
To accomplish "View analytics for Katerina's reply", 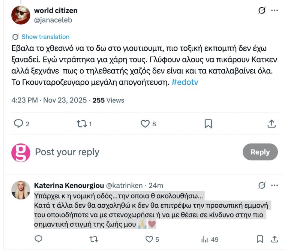I will point(205,239).
